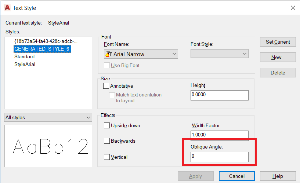
Task: Click the TrueType font icon beside Arial Narrow
Action: (x=108, y=54)
